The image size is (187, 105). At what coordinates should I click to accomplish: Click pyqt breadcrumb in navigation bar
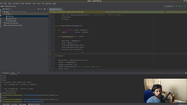pos(2,6)
